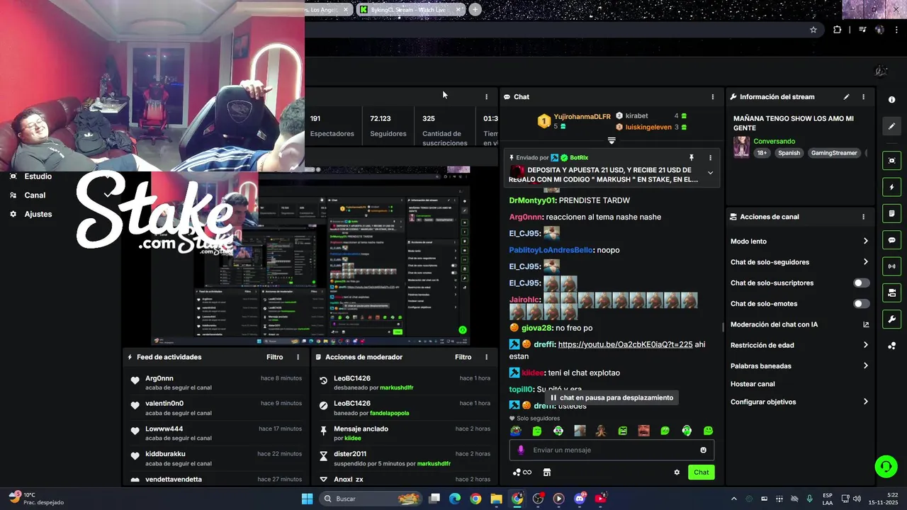Click the Spanish language tag
Viewport: 907px width, 510px height.
pos(789,153)
